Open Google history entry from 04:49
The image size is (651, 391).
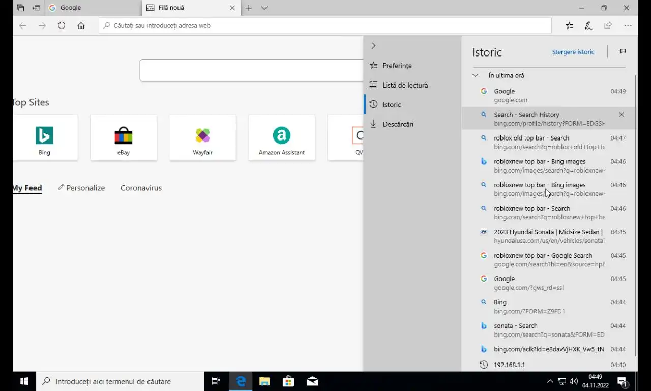[548, 95]
